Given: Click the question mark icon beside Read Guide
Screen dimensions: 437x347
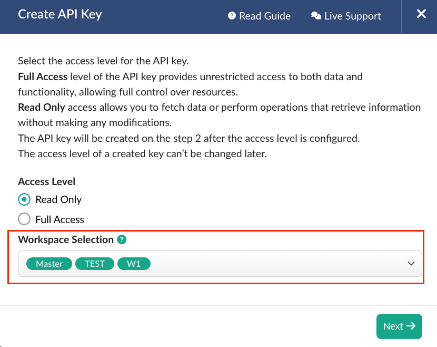Looking at the screenshot, I should coord(232,16).
